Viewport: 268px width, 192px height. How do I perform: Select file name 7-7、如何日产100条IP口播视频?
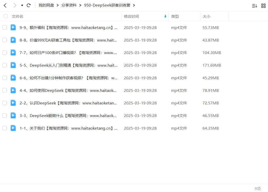(68, 53)
